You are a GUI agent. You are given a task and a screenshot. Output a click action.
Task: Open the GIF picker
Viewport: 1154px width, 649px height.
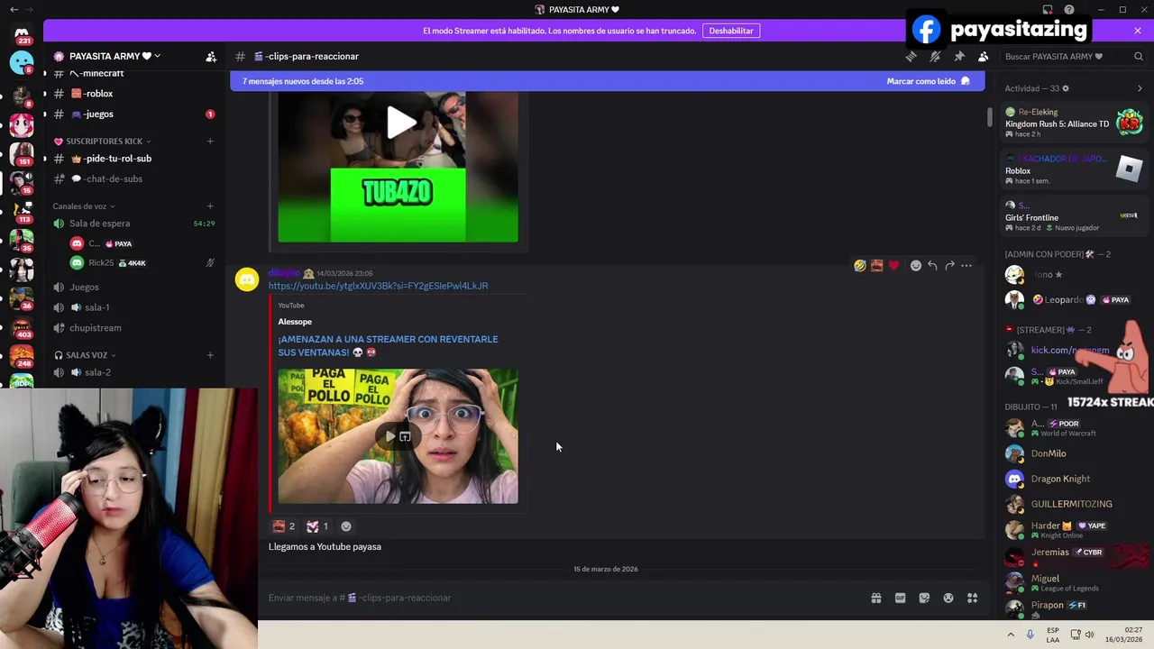pyautogui.click(x=900, y=598)
